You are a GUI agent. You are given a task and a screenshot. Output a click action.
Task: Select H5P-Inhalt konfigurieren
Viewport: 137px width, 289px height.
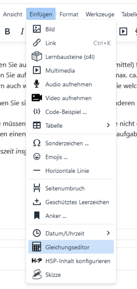click(71, 261)
